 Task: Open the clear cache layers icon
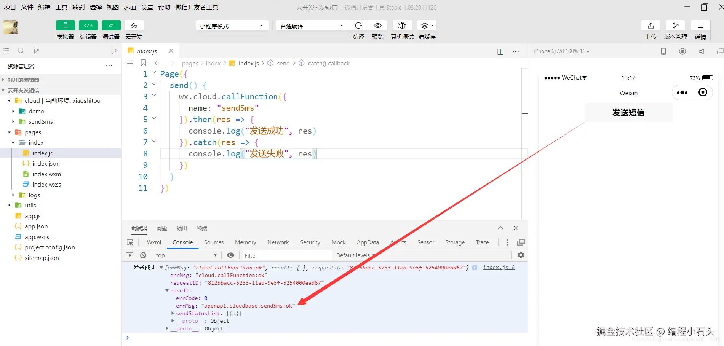(x=427, y=26)
